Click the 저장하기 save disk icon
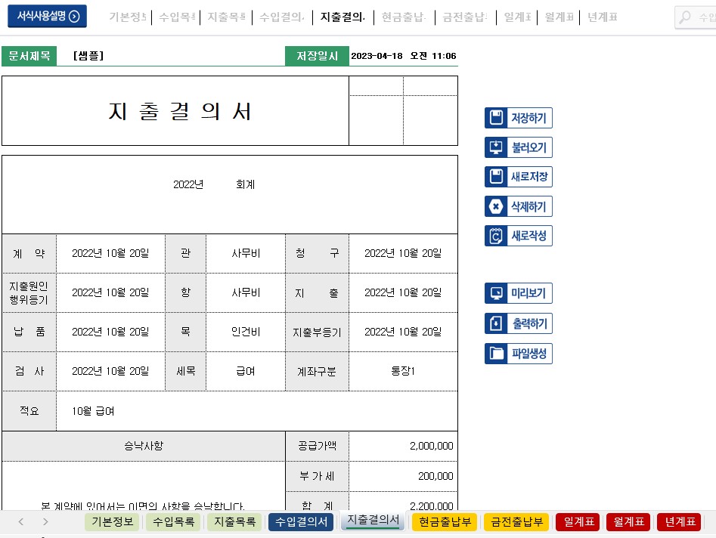Screen dimensions: 716x538 496,118
